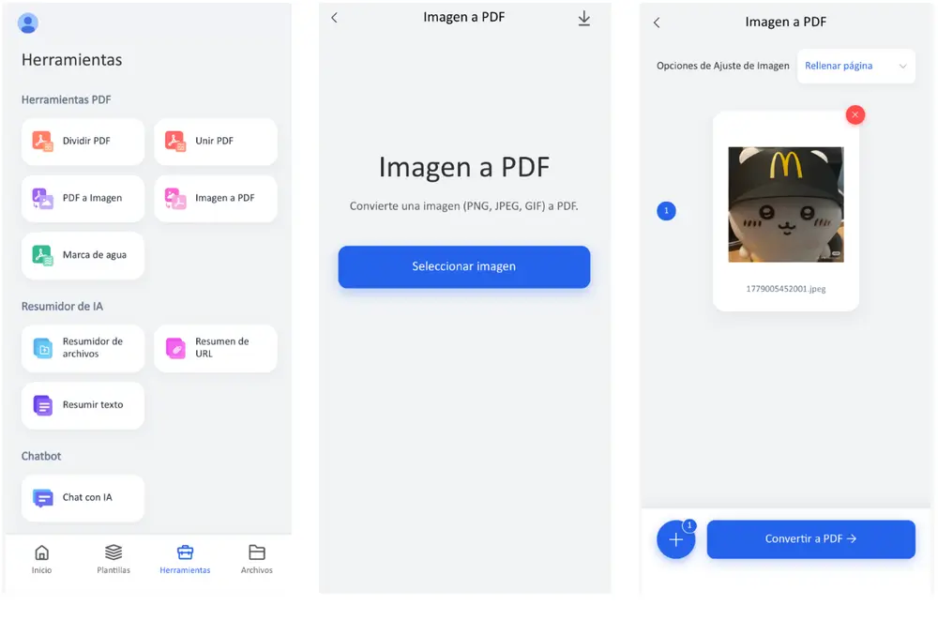Open the user profile avatar
938x620 pixels.
[x=28, y=23]
